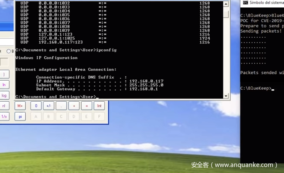Click the scroll up arrow in command prompt
This screenshot has height=173, width=284.
(x=226, y=4)
